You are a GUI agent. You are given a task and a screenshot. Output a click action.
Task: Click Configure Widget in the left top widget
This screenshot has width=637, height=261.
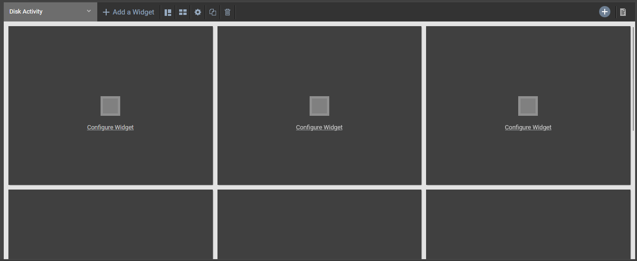[x=110, y=127]
